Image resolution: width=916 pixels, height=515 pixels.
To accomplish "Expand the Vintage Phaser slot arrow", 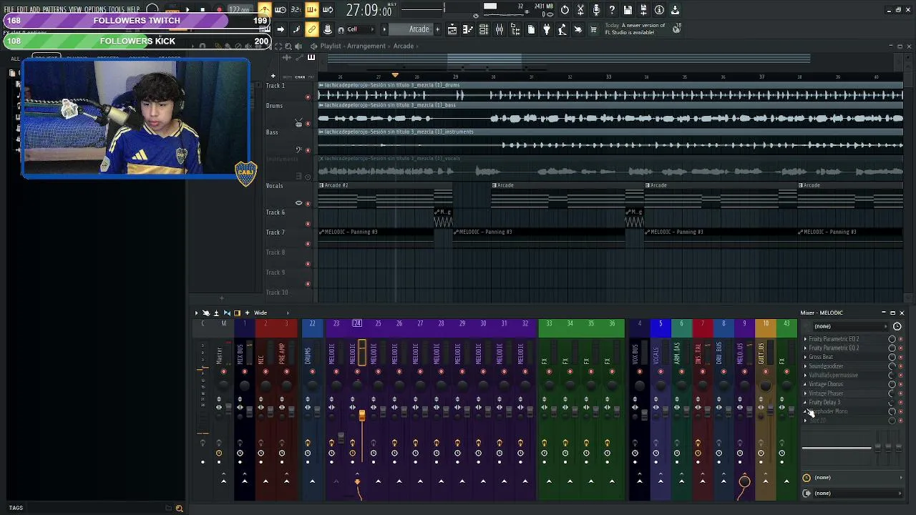I will (805, 393).
